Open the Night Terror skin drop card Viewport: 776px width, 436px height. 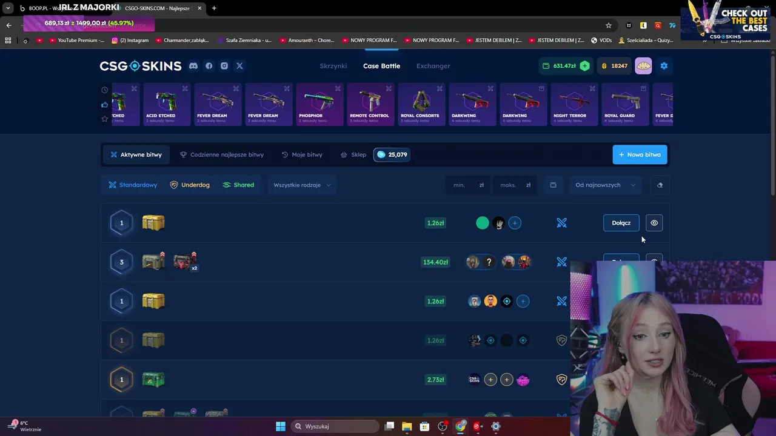coord(574,104)
